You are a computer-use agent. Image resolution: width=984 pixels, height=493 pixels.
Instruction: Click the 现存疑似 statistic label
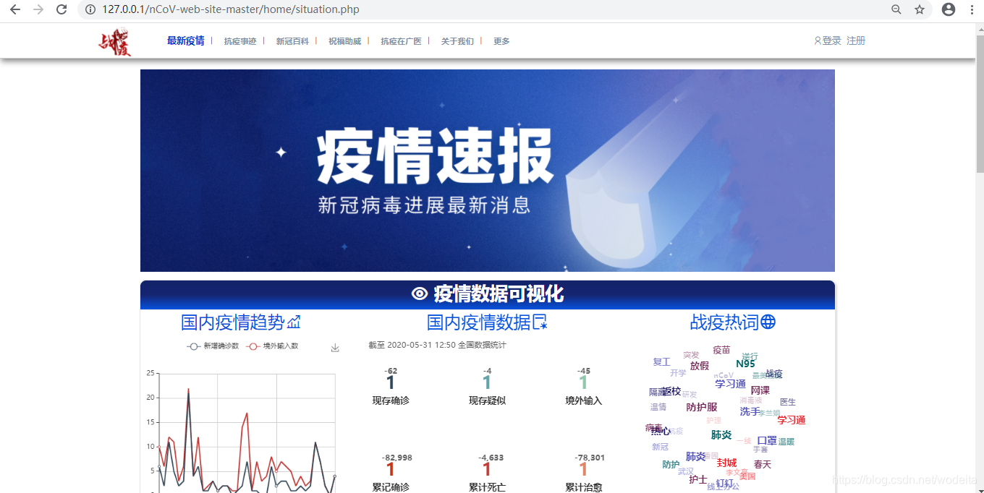click(x=487, y=400)
